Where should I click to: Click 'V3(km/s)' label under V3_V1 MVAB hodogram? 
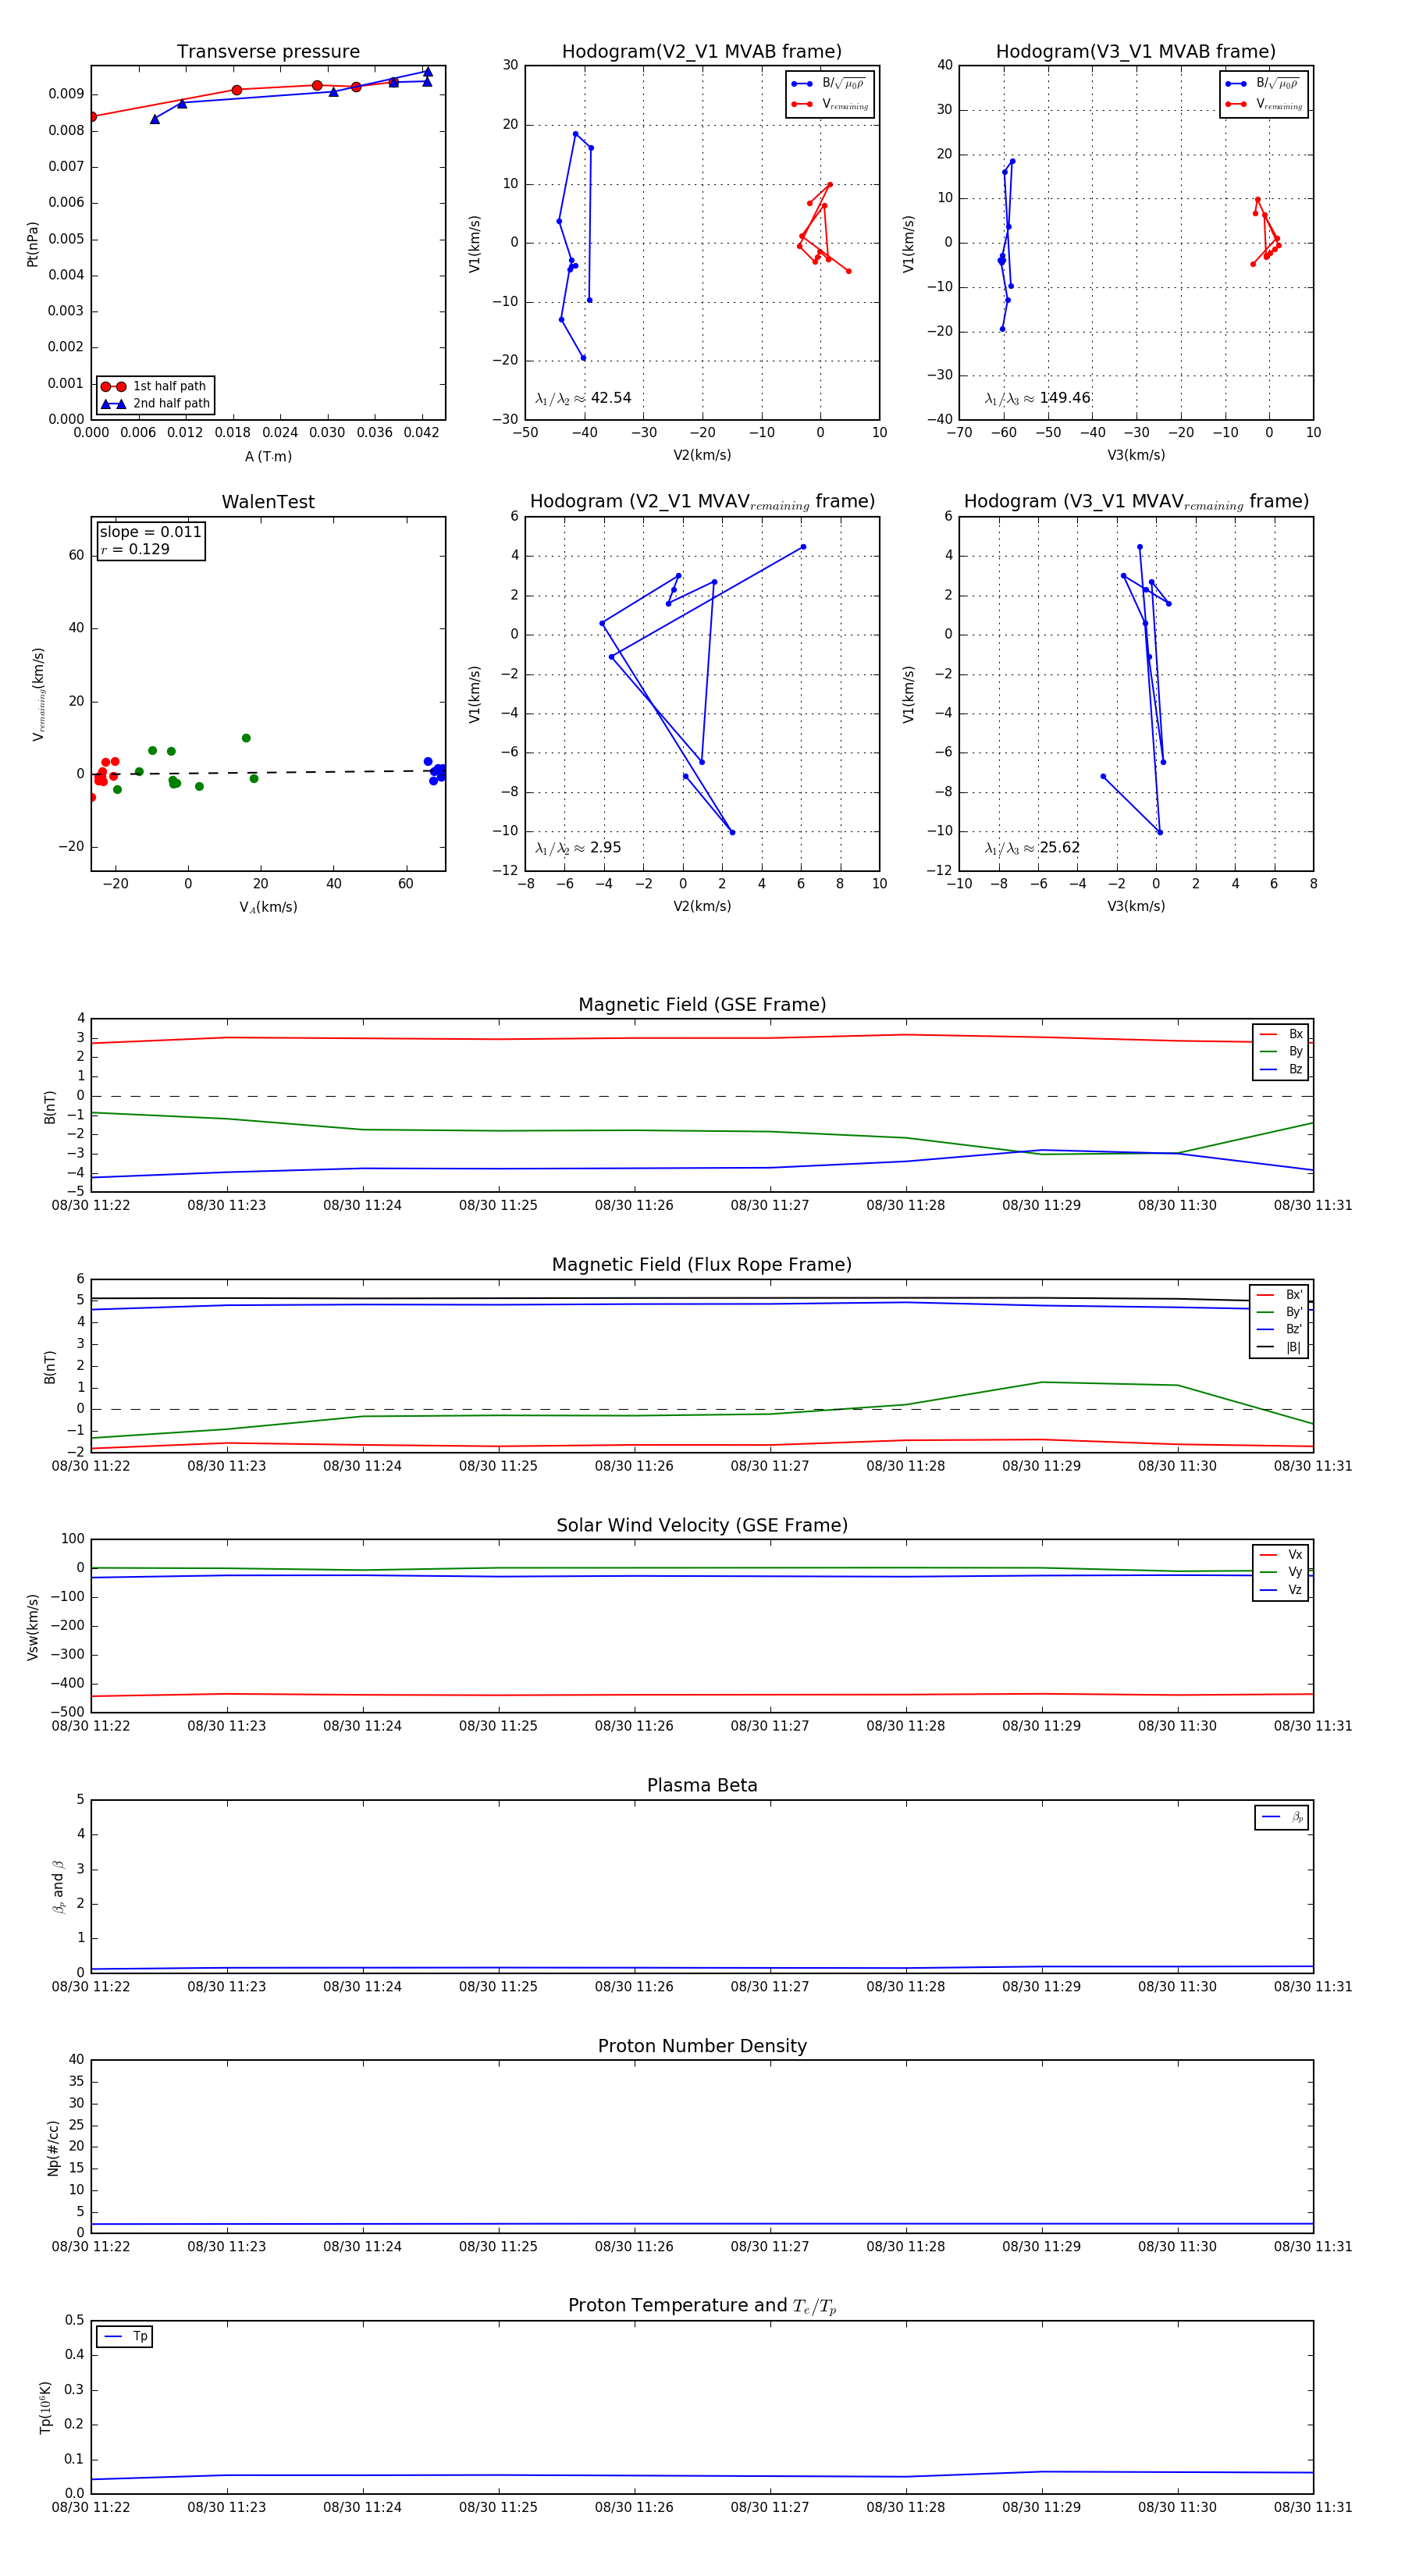tap(1136, 456)
